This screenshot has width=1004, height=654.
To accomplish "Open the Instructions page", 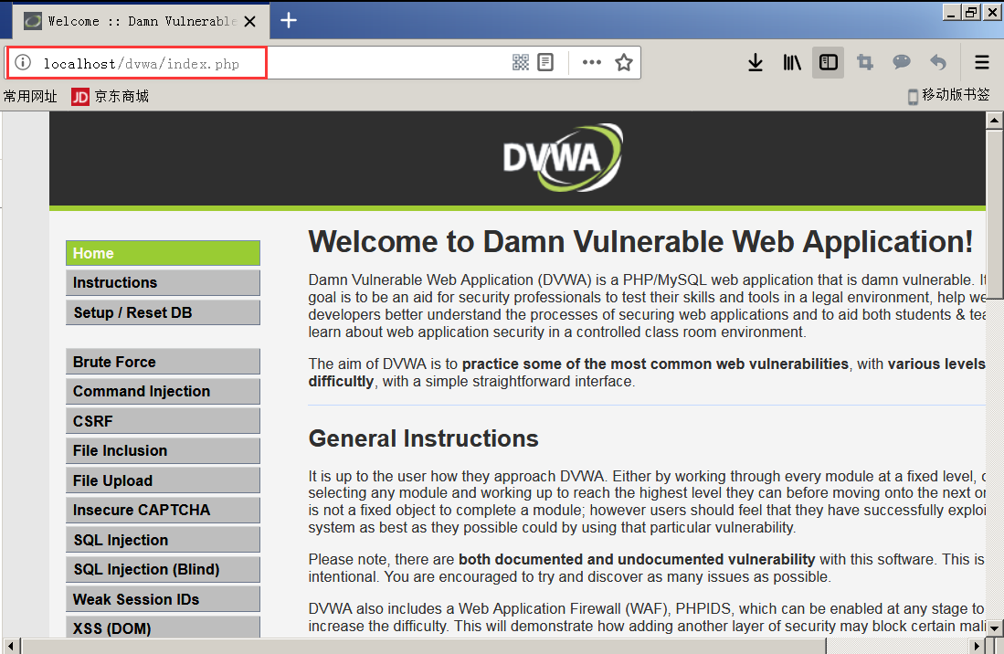I will [x=163, y=283].
